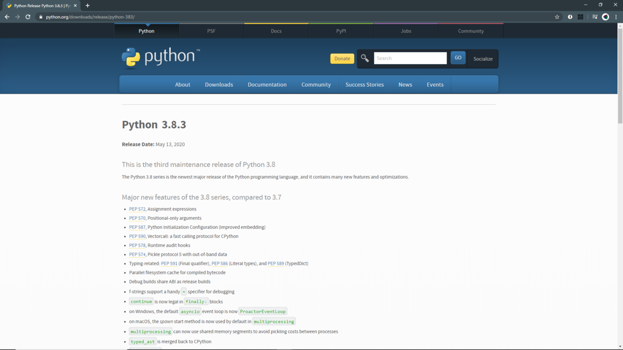Select the Community navigation item
The height and width of the screenshot is (350, 623).
pos(316,84)
